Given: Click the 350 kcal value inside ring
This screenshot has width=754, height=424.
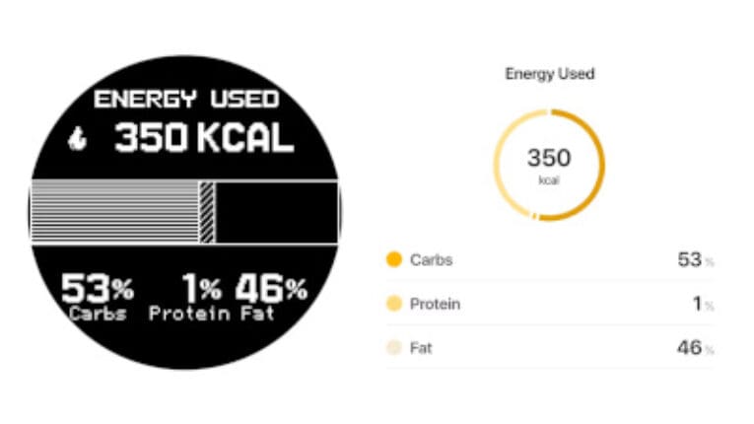Looking at the screenshot, I should point(549,165).
